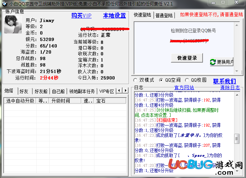The image size is (246, 178).
Task: Click the 选中自动升级 column header
Action: pos(20,101)
